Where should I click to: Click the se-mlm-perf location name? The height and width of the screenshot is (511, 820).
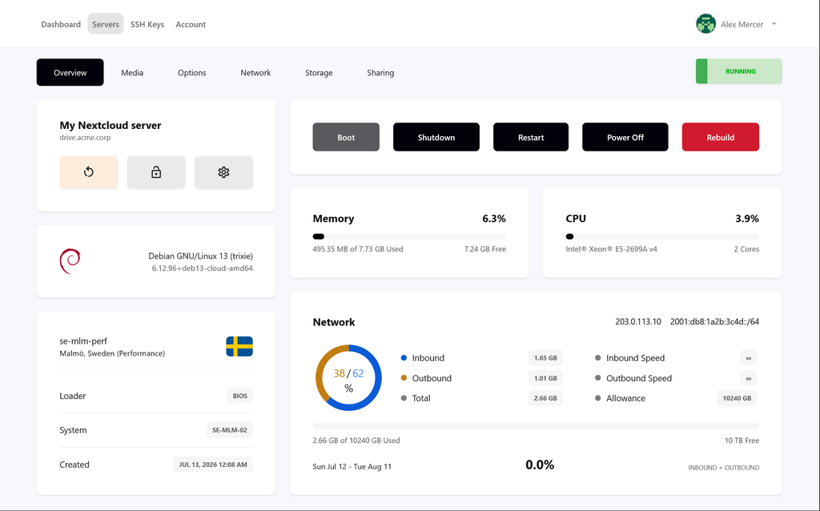coord(83,341)
